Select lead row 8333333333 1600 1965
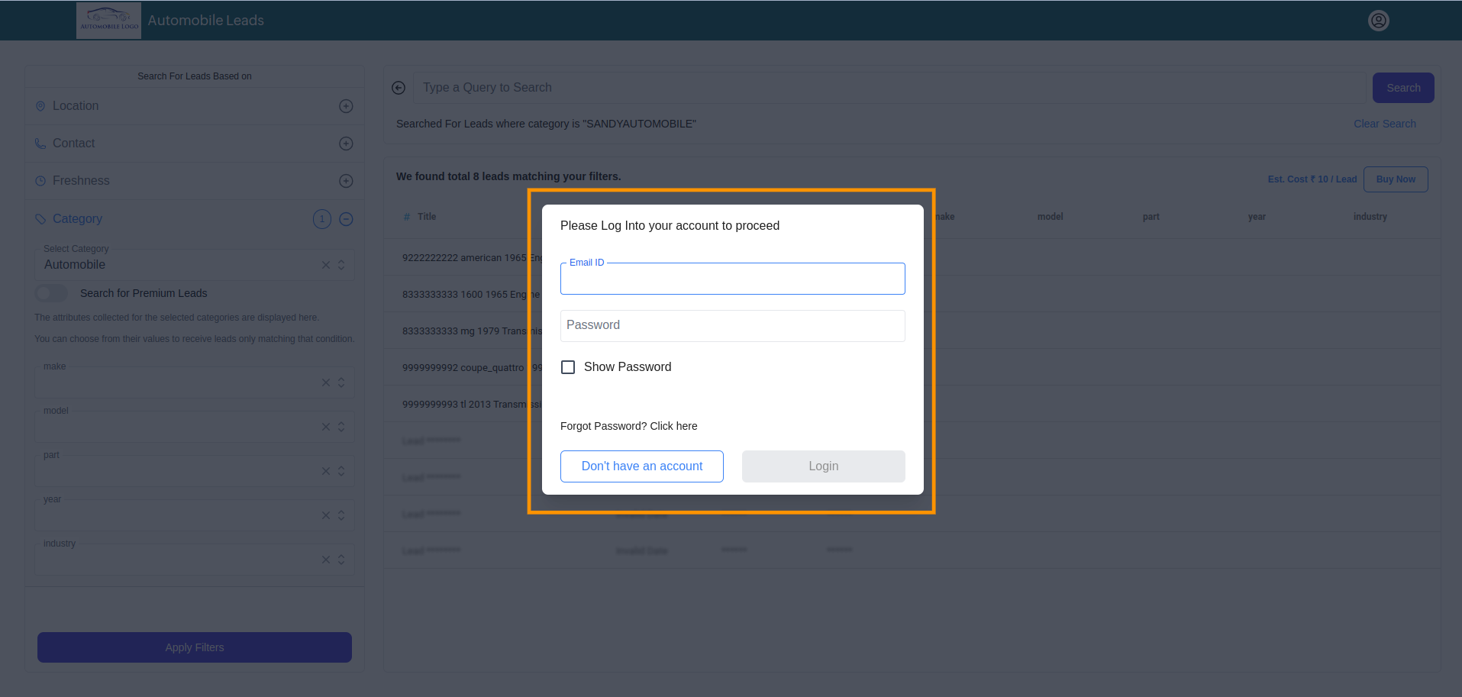The height and width of the screenshot is (697, 1462). pyautogui.click(x=912, y=295)
